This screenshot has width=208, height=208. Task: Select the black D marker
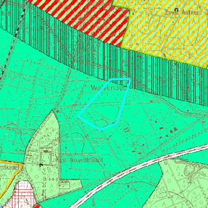(41, 165)
